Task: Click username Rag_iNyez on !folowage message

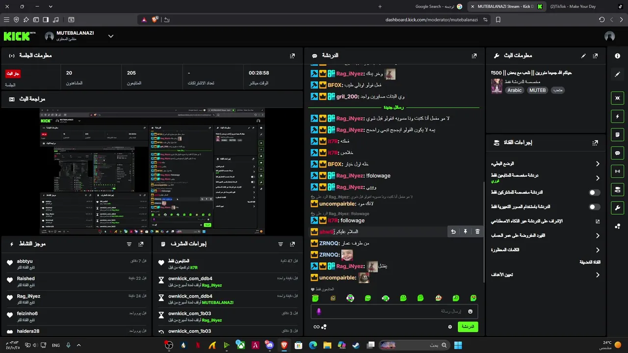Action: click(350, 176)
